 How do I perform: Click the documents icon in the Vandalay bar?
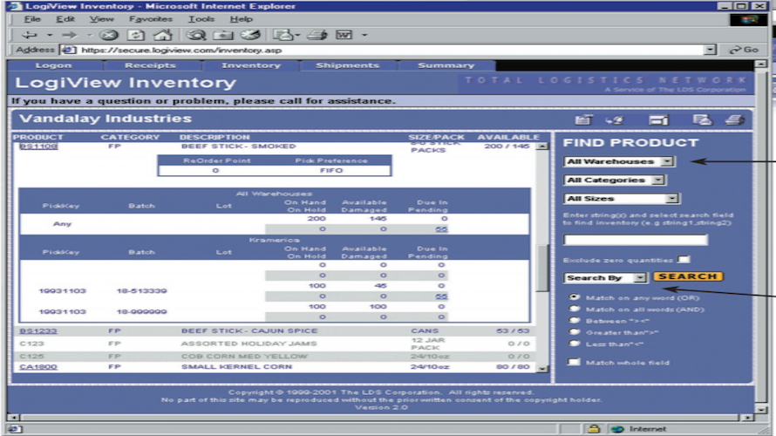pos(702,119)
